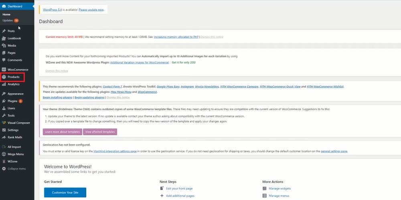The height and width of the screenshot is (200, 401).
Task: Open the Products menu label
Action: point(14,77)
